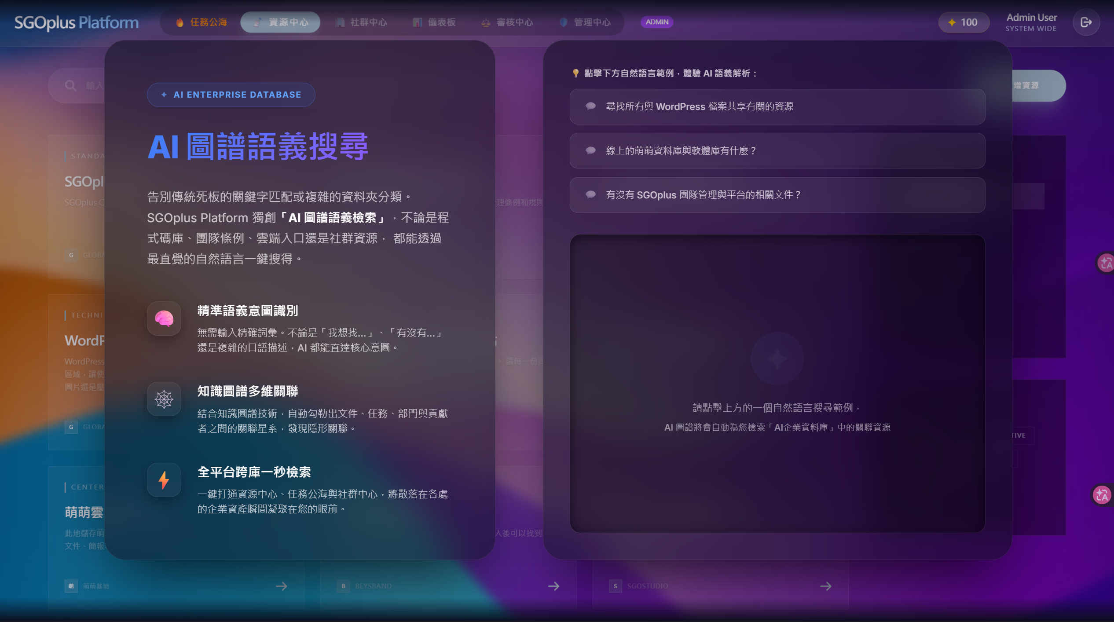Click the lightning bolt icon for 全平台跨庫一秒檢索

click(164, 480)
